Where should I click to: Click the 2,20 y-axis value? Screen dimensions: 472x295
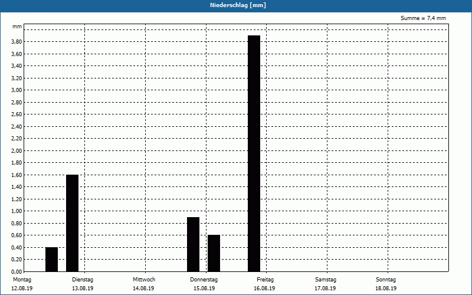click(x=17, y=139)
